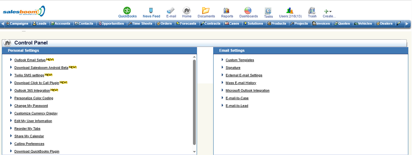Open Reorder My Tabs link
The height and width of the screenshot is (155, 412).
(27, 129)
